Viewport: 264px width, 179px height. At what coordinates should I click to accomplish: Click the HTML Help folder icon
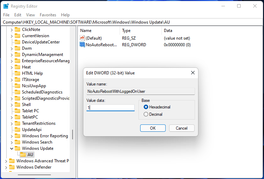coord(17,73)
